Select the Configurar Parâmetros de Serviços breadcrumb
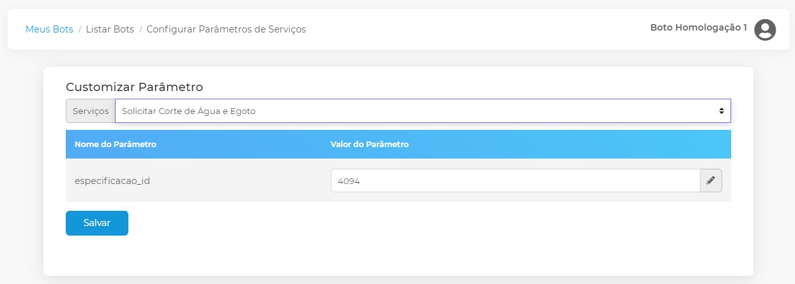Screen dimensions: 795x284 (x=226, y=29)
